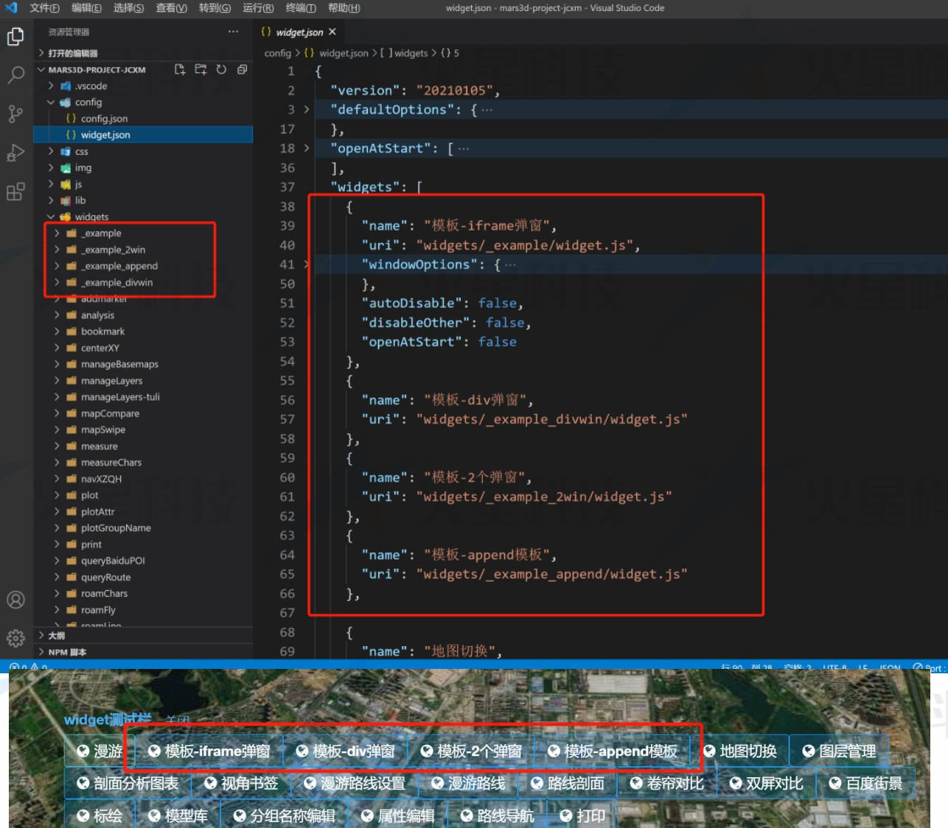Expand the manageBasemaps folder

[144, 364]
